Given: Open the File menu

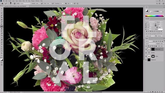Looking at the screenshot, I should pyautogui.click(x=4, y=1).
